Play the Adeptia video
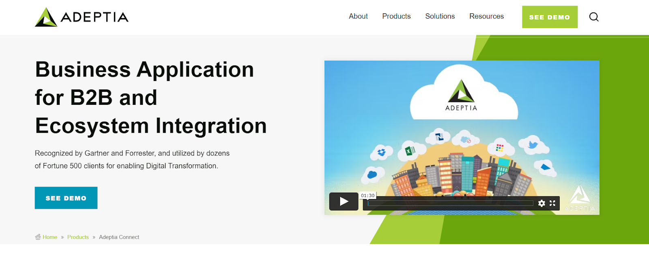 click(344, 201)
